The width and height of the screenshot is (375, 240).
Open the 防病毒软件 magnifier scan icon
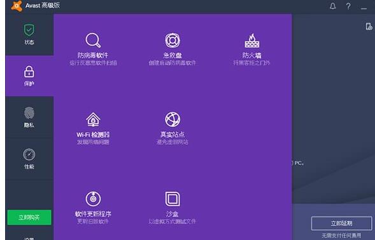pyautogui.click(x=93, y=40)
